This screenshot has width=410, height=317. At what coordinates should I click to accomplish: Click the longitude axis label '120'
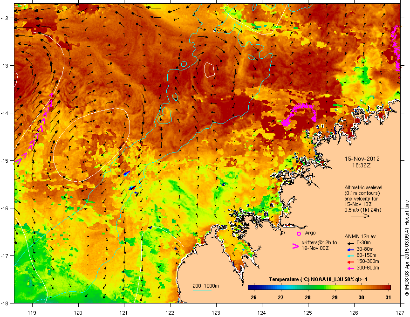click(x=78, y=312)
